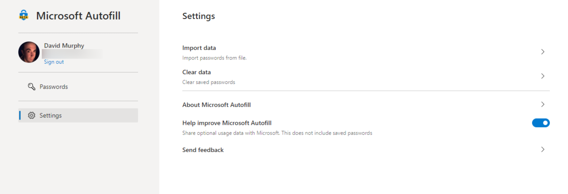Viewport: 568px width, 194px height.
Task: Click the key icon beside Passwords
Action: coord(32,87)
